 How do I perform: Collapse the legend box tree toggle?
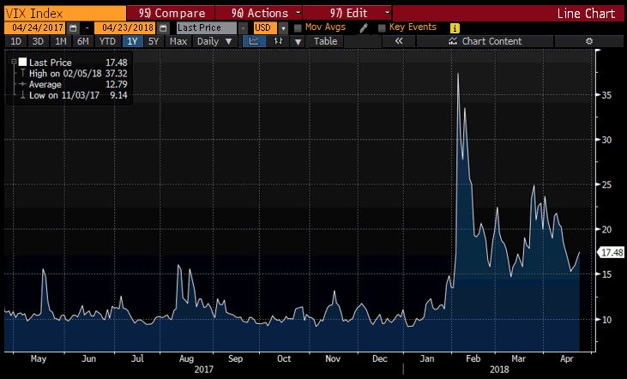tap(14, 62)
